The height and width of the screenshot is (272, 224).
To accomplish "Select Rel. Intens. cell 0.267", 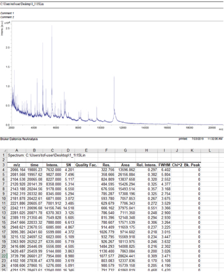I will pyautogui.click(x=147, y=199).
